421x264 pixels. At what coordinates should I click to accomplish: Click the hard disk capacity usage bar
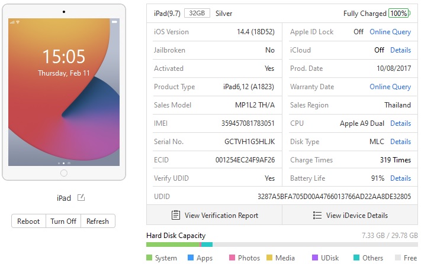point(282,245)
